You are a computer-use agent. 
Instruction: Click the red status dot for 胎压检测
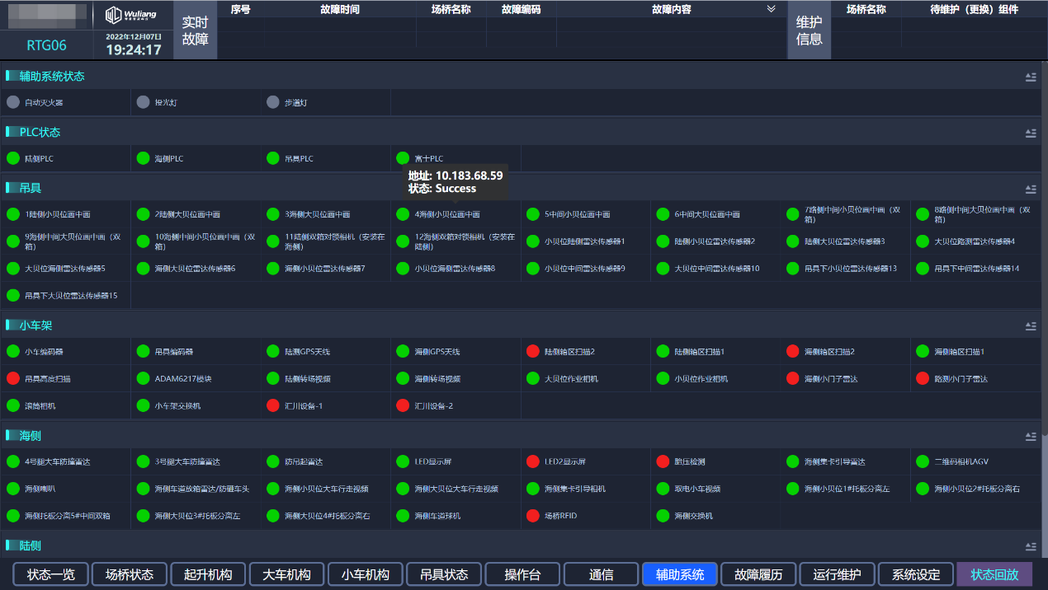pos(663,461)
